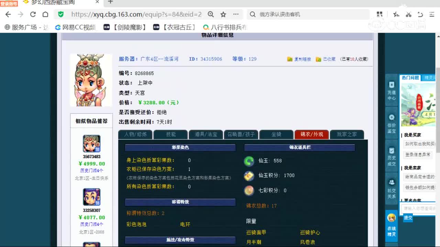This screenshot has height=247, width=440.
Task: Open the browser main menu
Action: point(432,14)
